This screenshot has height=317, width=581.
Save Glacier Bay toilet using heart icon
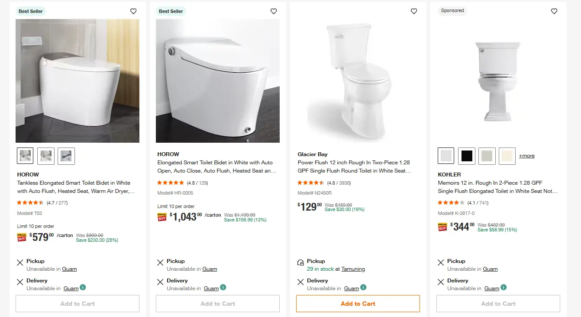click(414, 12)
